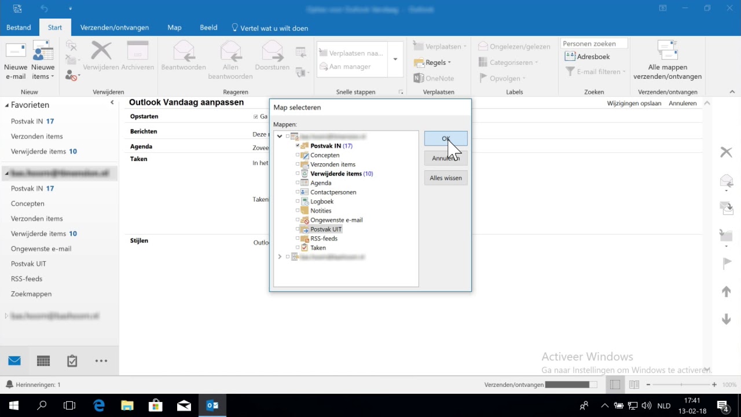Screen dimensions: 741x417
Task: Switch to the Beeld ribbon tab
Action: click(x=208, y=27)
